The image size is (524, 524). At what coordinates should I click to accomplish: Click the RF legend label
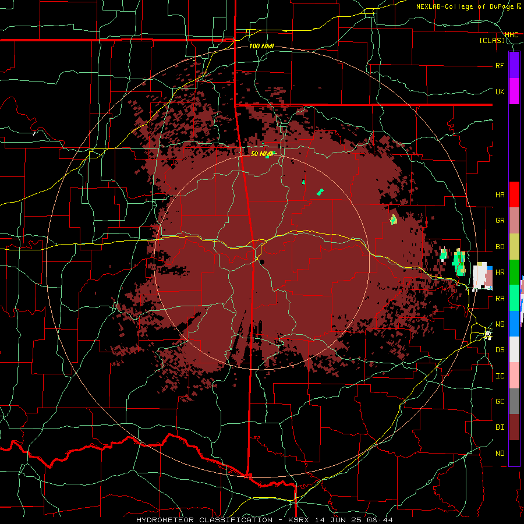pyautogui.click(x=500, y=66)
